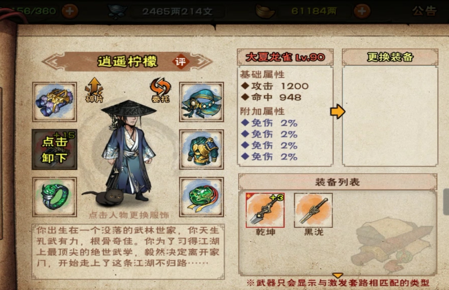Viewport: 449px width, 290px height.
Task: Click the character to change outfit
Action: 129,151
